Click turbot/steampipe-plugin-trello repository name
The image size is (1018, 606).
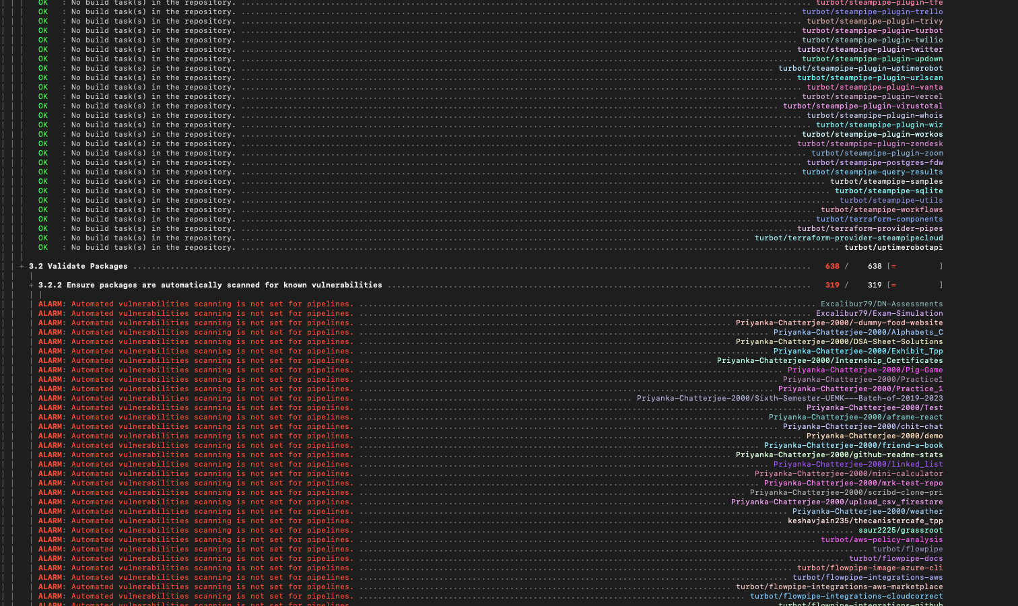click(x=873, y=12)
